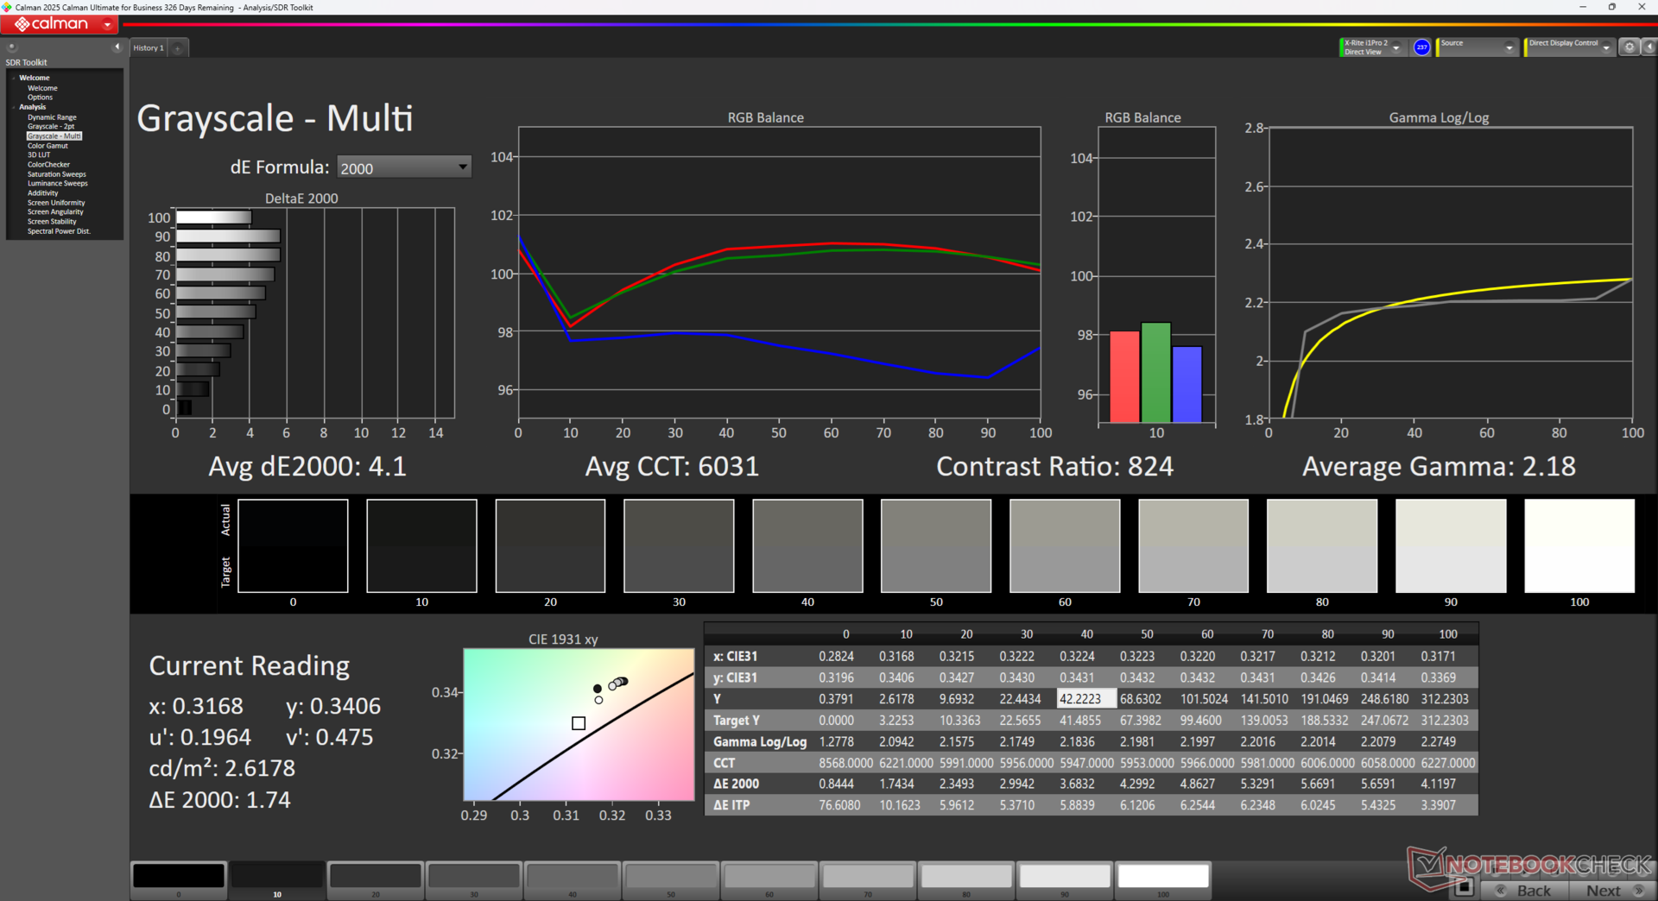Select the 10 level patch in bottom strip
1658x901 pixels.
[277, 880]
